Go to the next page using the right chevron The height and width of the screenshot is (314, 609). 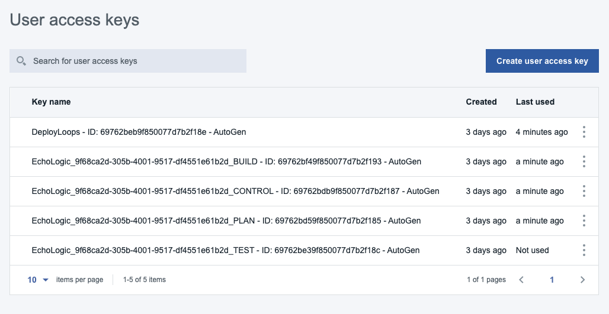582,280
